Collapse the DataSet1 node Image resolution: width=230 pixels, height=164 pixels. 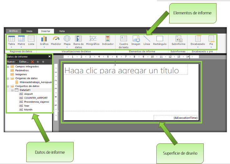13,90
